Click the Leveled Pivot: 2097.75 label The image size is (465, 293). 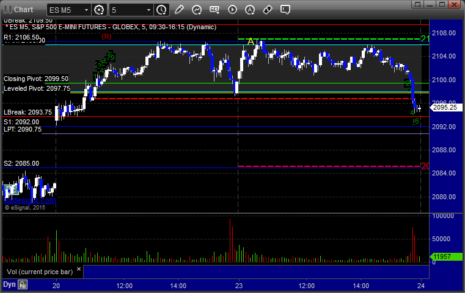click(37, 88)
